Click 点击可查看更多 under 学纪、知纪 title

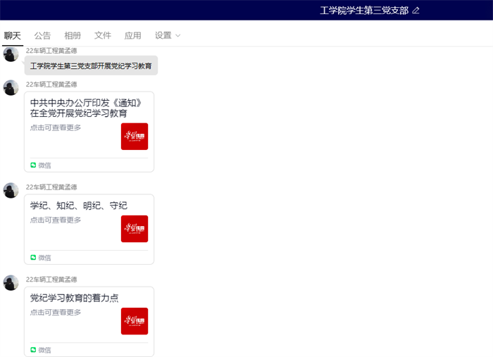click(56, 220)
